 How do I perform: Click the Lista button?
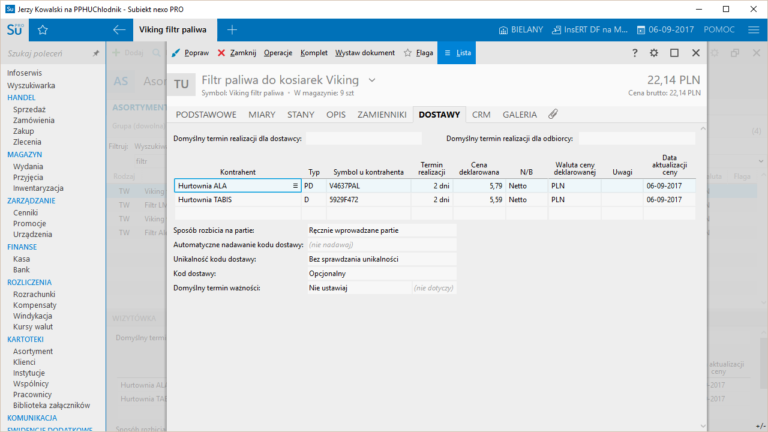[x=457, y=53]
